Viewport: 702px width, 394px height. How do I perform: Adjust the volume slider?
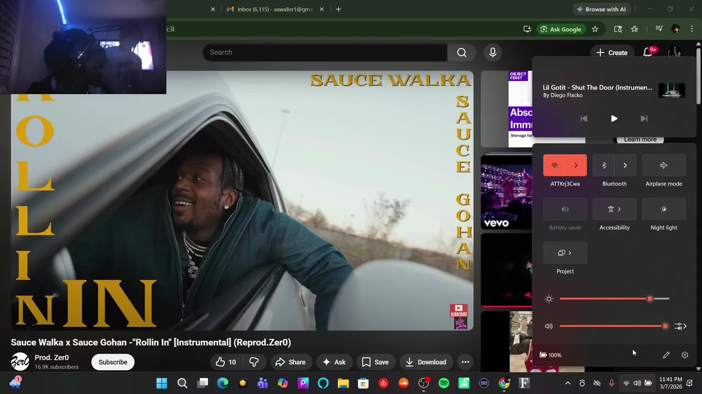(x=614, y=326)
